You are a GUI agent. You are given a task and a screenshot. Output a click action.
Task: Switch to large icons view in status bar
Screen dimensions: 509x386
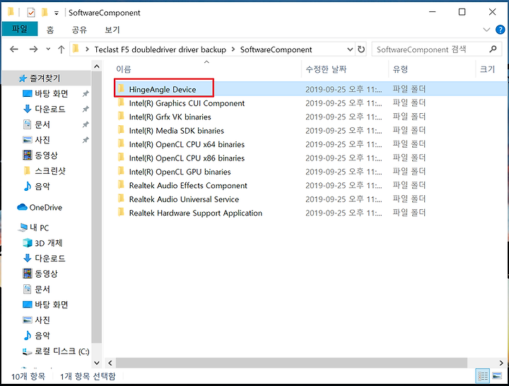pyautogui.click(x=497, y=376)
